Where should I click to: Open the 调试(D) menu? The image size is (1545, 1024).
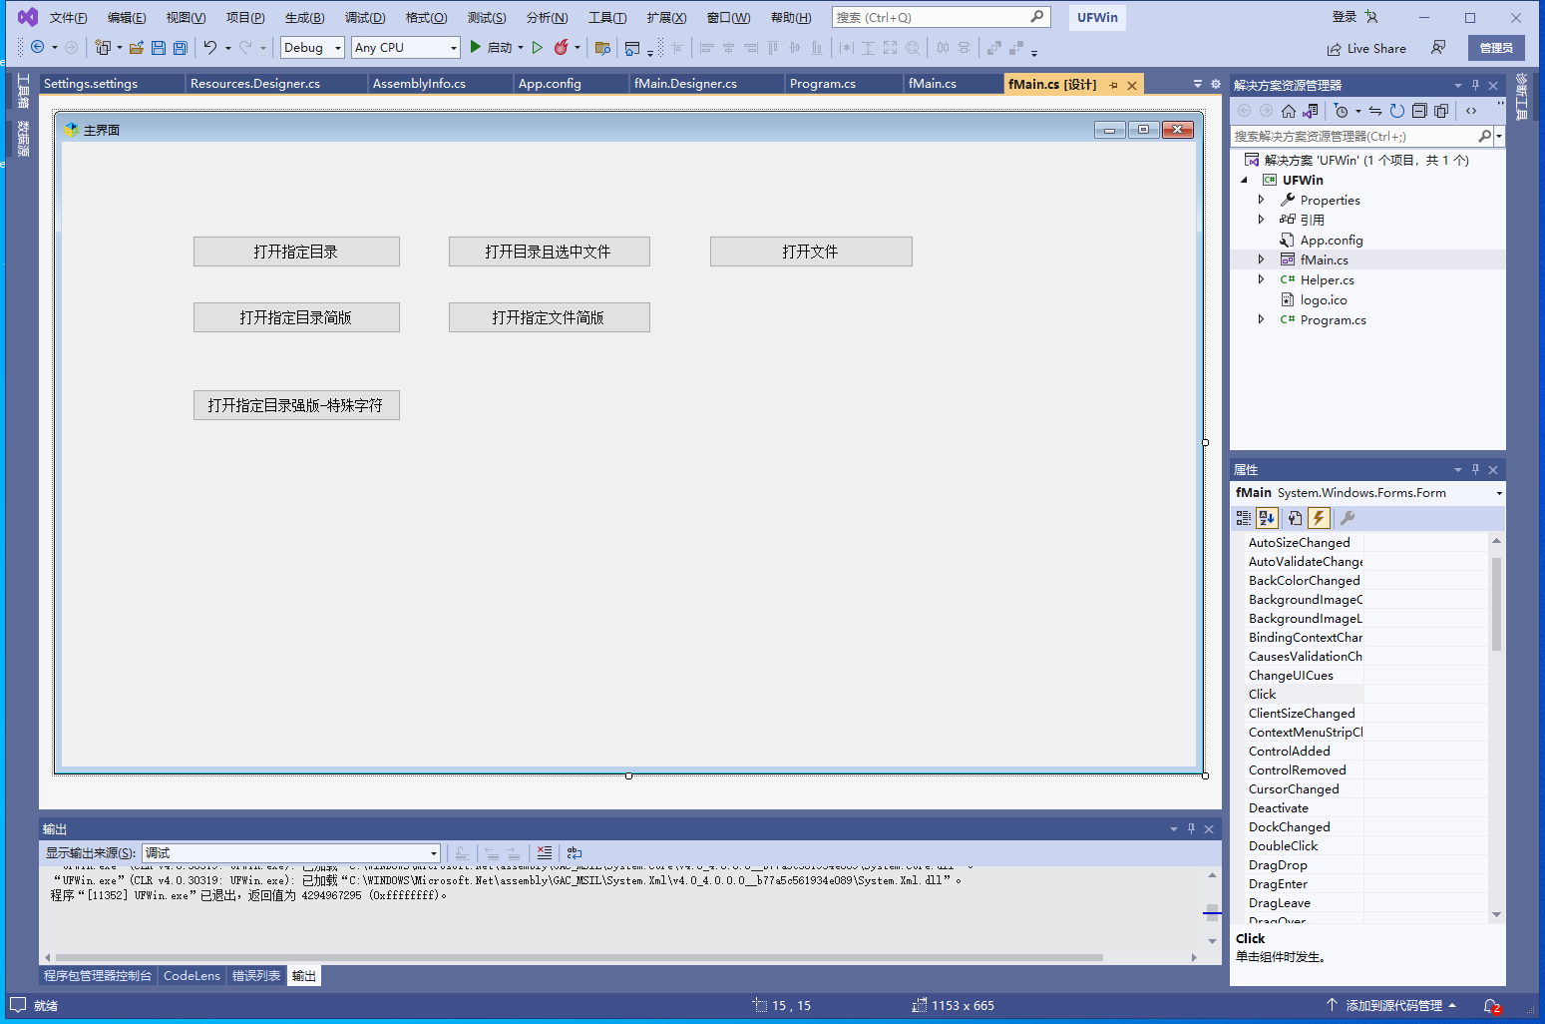coord(365,18)
